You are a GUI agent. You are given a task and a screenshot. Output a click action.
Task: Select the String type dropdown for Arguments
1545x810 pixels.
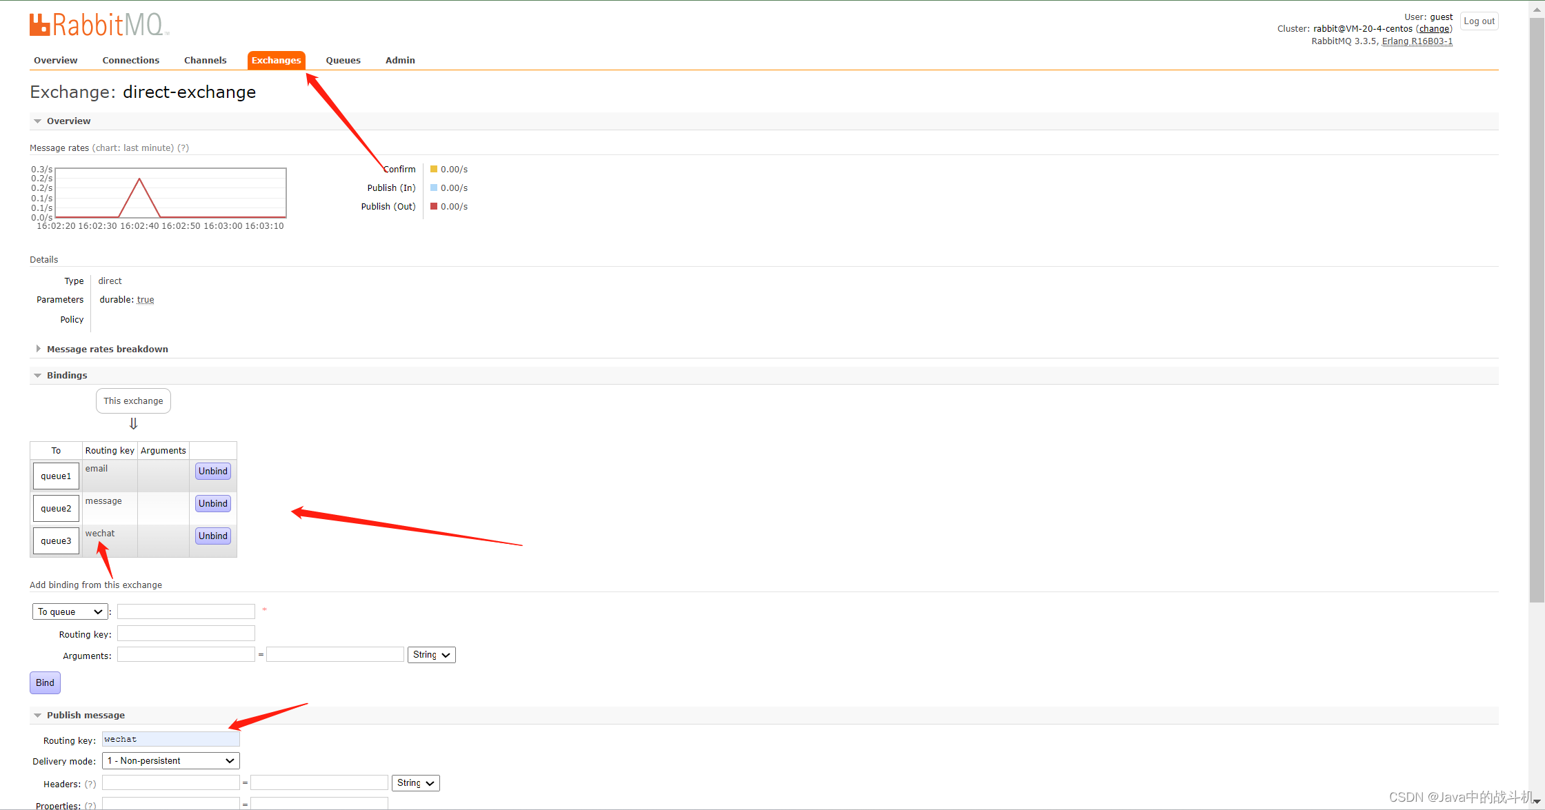[x=429, y=654]
